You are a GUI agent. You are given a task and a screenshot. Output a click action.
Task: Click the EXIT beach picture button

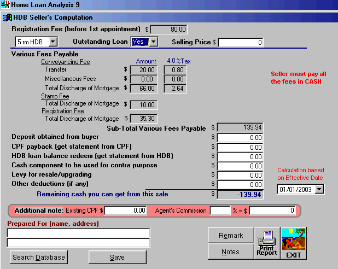tap(294, 243)
